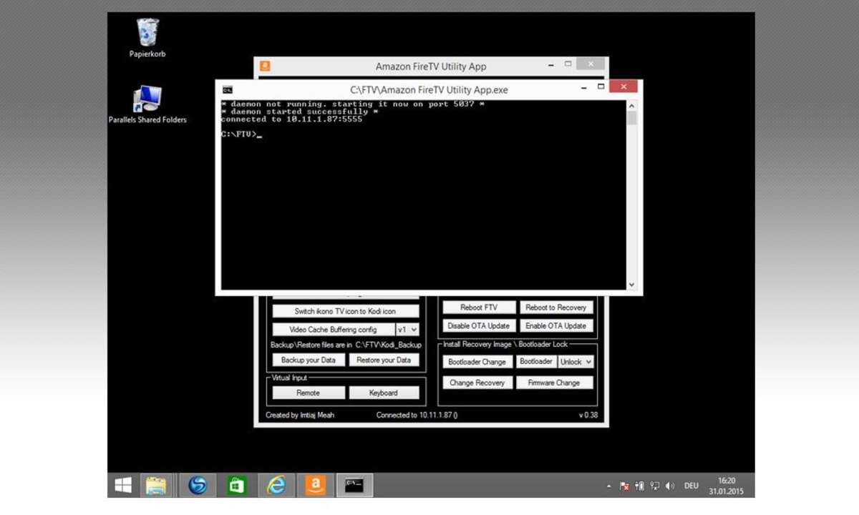Open the v1 version dropdown
This screenshot has height=515, width=859.
tap(407, 330)
